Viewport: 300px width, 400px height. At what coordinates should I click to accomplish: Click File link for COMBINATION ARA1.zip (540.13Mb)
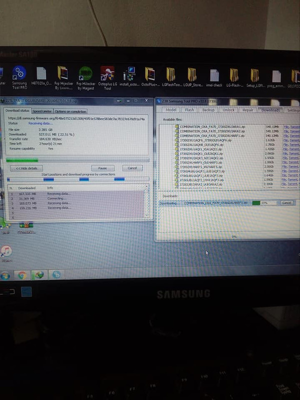pyautogui.click(x=286, y=127)
